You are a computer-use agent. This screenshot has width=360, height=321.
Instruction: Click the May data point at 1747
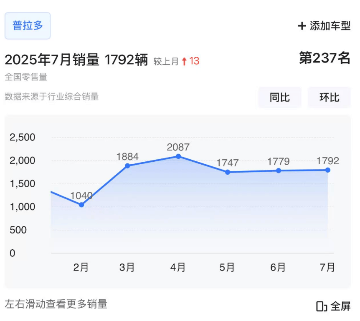227,172
